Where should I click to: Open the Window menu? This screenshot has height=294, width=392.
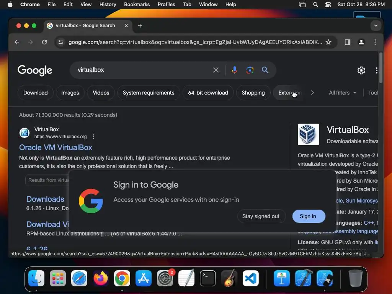click(x=208, y=5)
